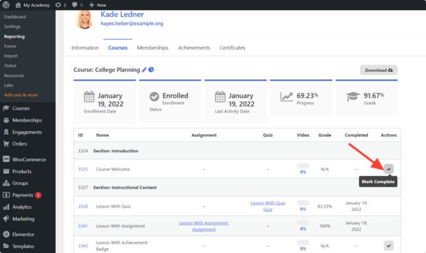This screenshot has width=426, height=253.
Task: Switch to the Memberships tab
Action: [x=152, y=47]
